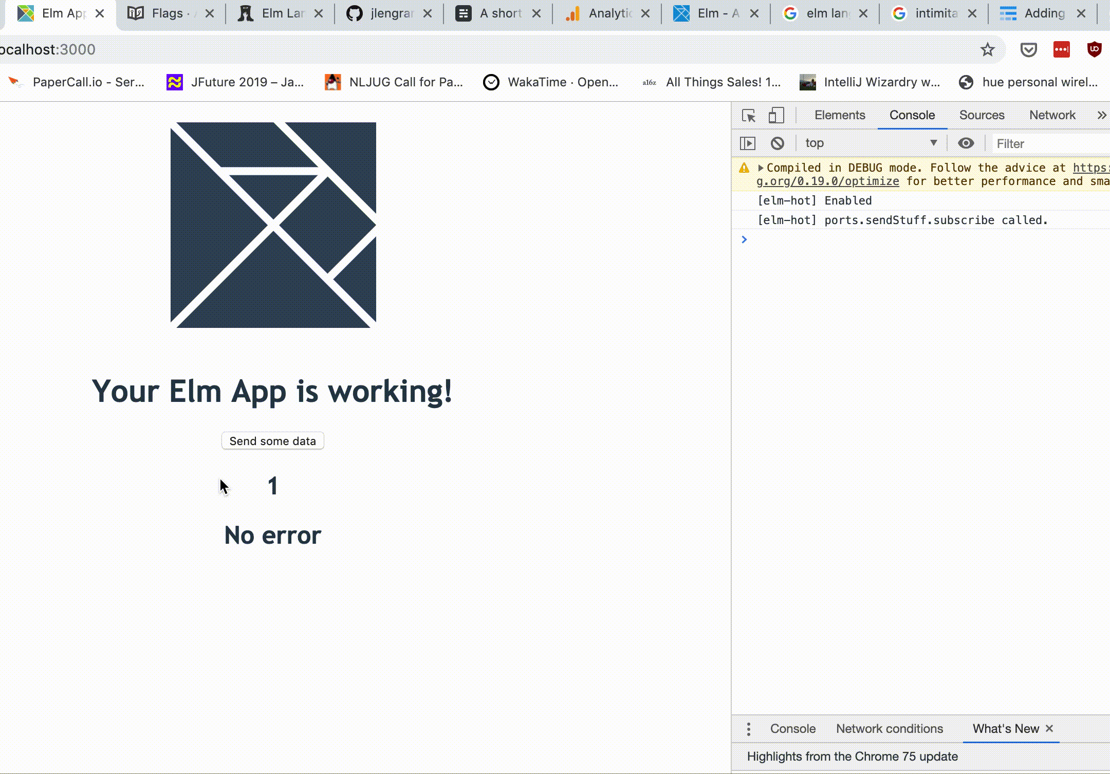Expand the Compiled in DEBUG mode warning
The image size is (1110, 774).
(x=761, y=168)
